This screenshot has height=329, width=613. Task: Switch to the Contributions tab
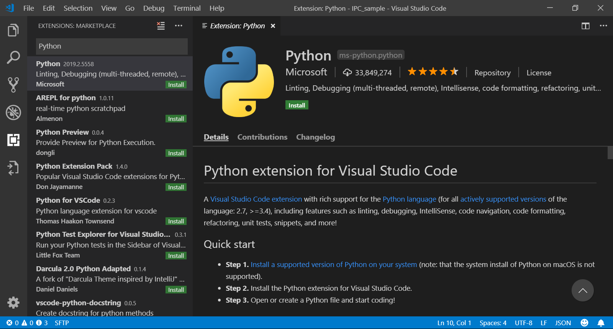[x=262, y=137]
